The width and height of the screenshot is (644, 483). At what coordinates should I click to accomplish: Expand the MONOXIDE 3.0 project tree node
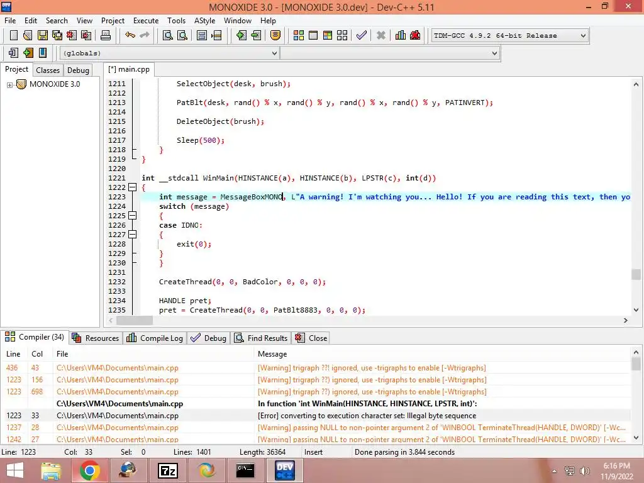pos(9,85)
